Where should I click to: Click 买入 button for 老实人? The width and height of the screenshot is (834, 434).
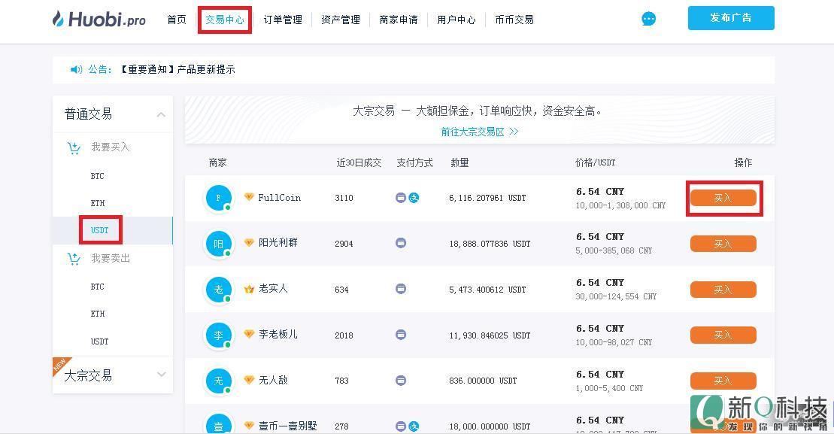tap(723, 290)
